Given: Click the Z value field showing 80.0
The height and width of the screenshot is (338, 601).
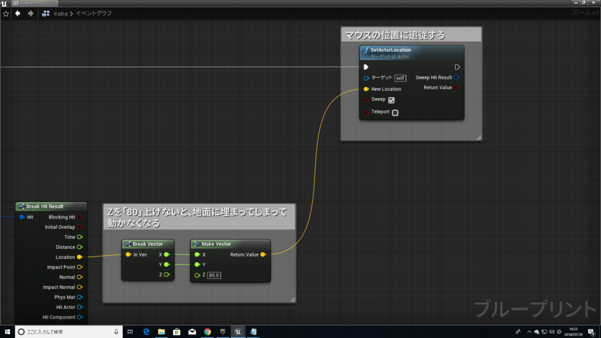Looking at the screenshot, I should (x=214, y=275).
